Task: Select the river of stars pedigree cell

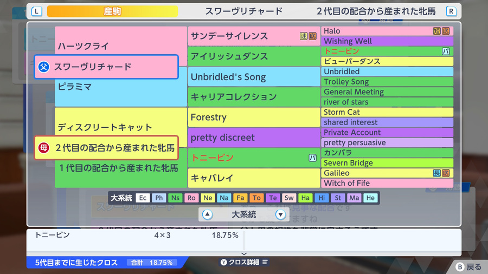Action: coord(387,102)
